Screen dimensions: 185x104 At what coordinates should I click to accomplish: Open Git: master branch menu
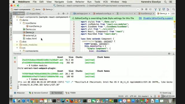[143, 96]
